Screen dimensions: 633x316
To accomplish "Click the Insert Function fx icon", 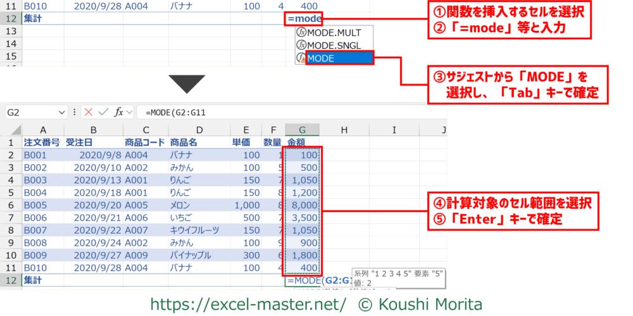I will (118, 112).
